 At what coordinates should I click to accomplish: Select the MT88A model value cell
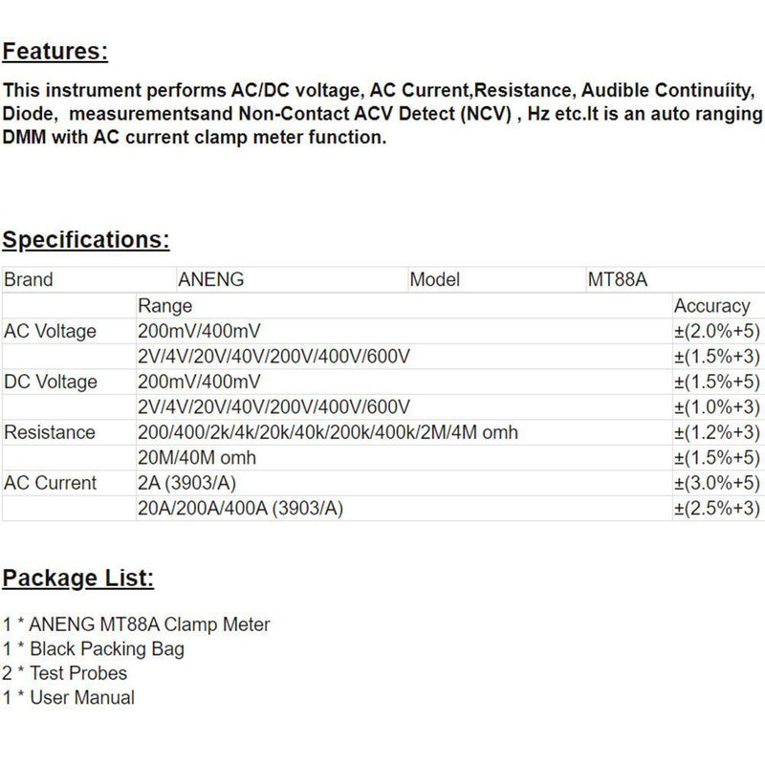[620, 280]
